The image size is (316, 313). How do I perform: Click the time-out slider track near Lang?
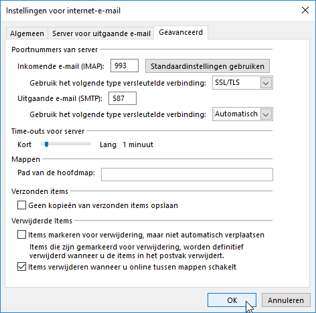(x=86, y=144)
